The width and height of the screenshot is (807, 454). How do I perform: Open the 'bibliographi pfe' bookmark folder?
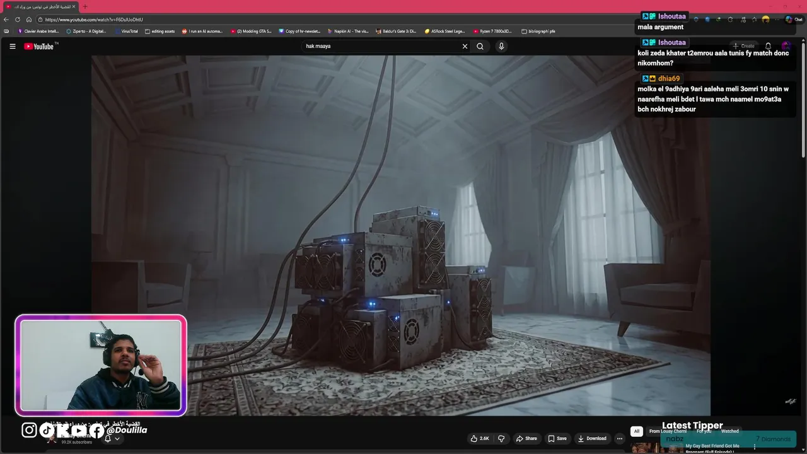[x=538, y=31]
